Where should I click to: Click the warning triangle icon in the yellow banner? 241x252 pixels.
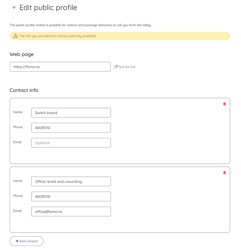[15, 36]
